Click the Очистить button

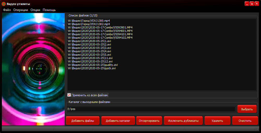point(245,121)
